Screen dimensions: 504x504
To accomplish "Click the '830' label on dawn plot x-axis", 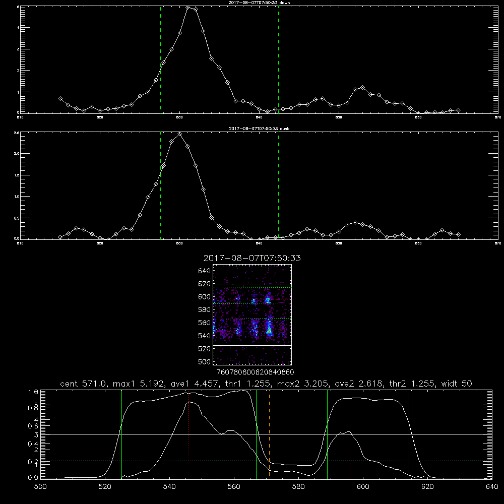I will pyautogui.click(x=179, y=117).
